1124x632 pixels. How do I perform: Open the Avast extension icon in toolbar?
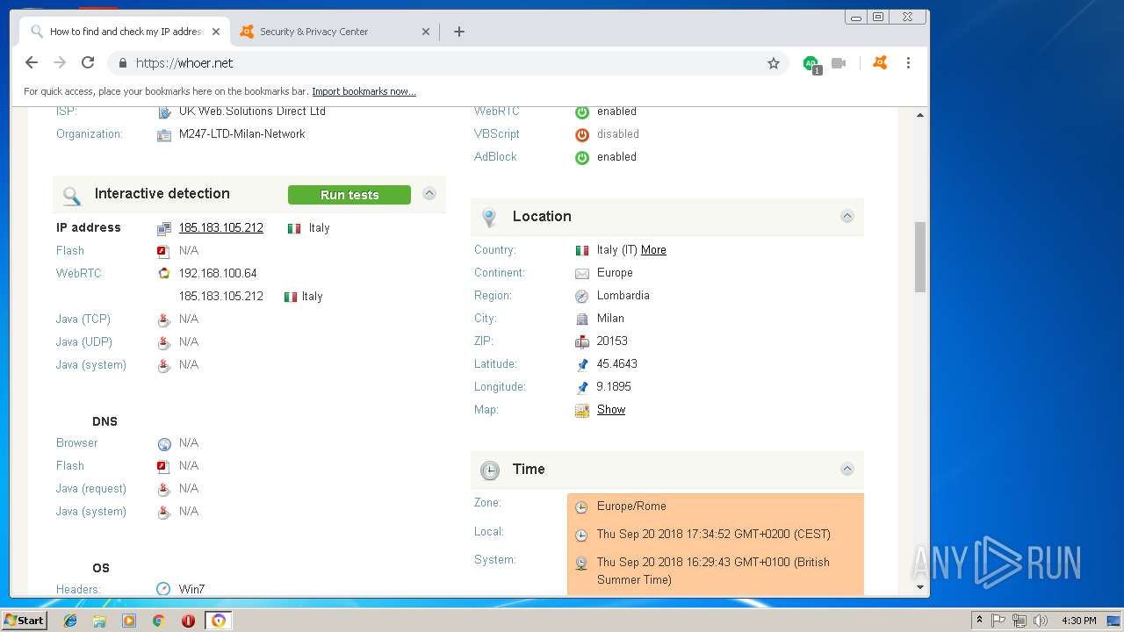click(x=880, y=62)
